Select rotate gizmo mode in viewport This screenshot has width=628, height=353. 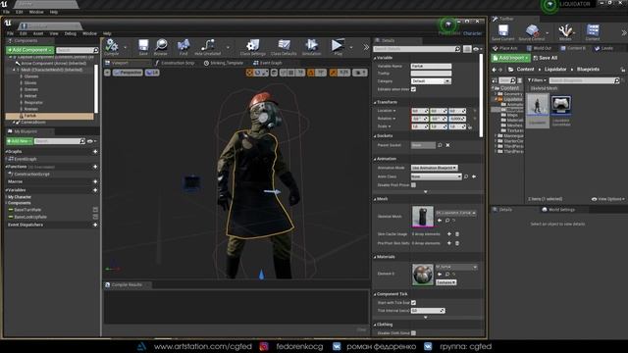pos(257,73)
